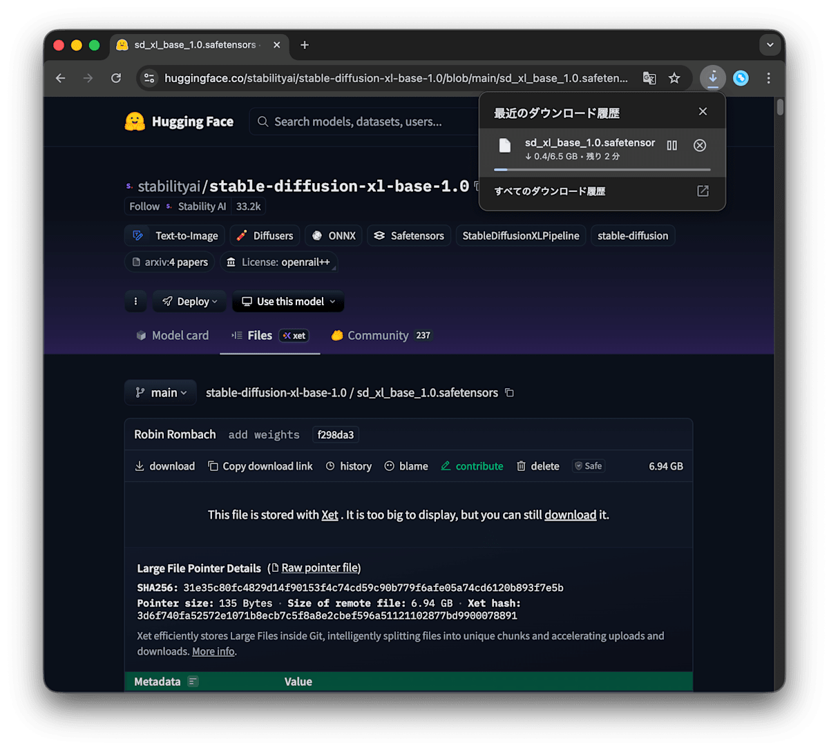Click the Safe scan badge
This screenshot has height=750, width=829.
(588, 466)
